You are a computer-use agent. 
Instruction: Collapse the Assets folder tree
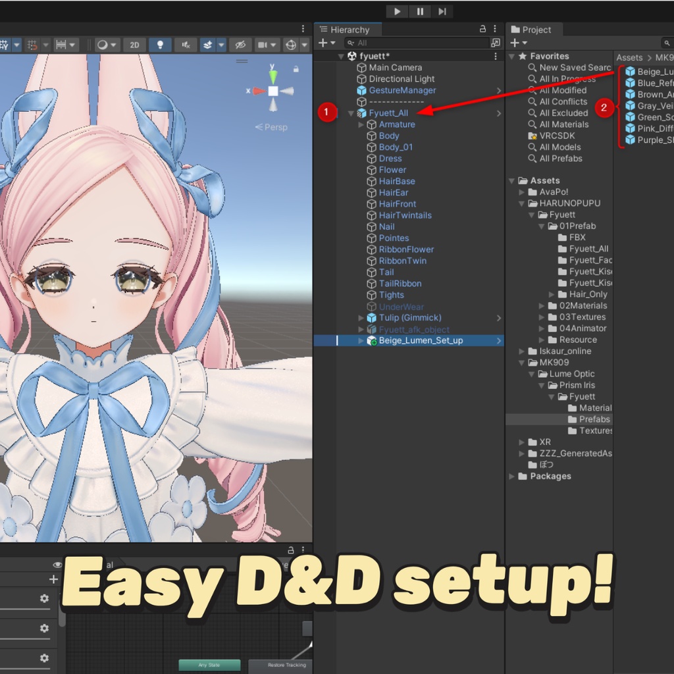coord(512,181)
